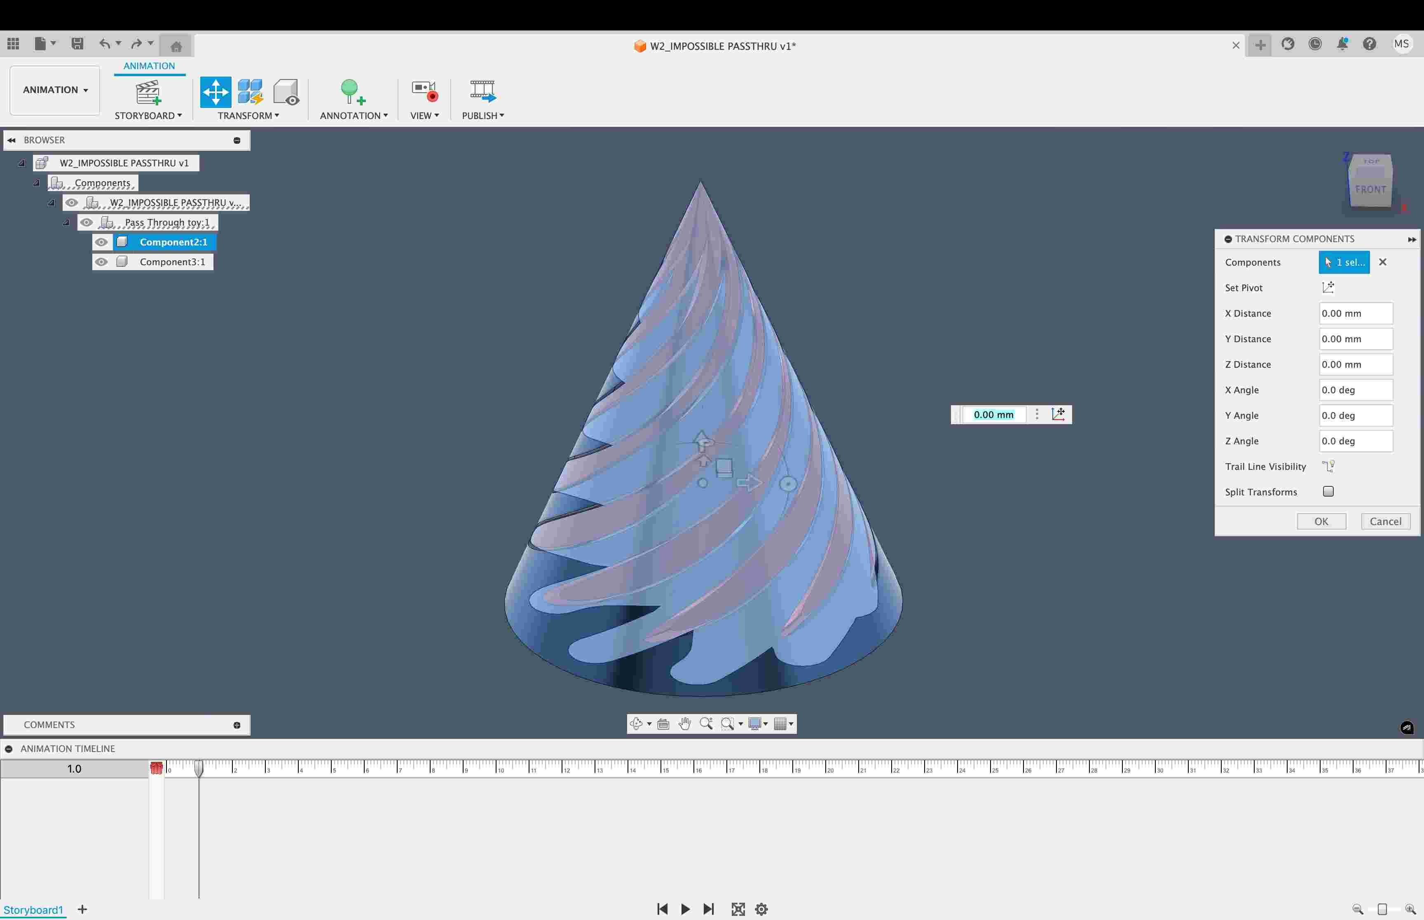
Task: Clear the component selection with X
Action: [1382, 262]
